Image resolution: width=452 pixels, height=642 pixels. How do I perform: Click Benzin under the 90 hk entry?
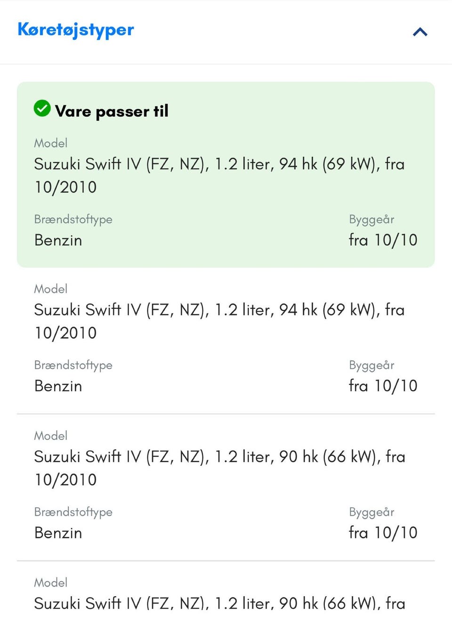(58, 533)
